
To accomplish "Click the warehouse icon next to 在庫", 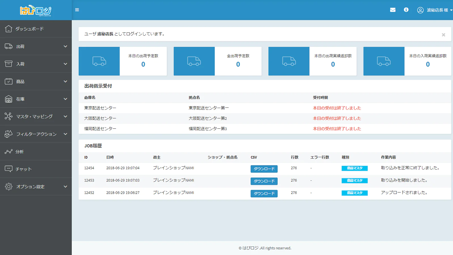I will [x=8, y=99].
